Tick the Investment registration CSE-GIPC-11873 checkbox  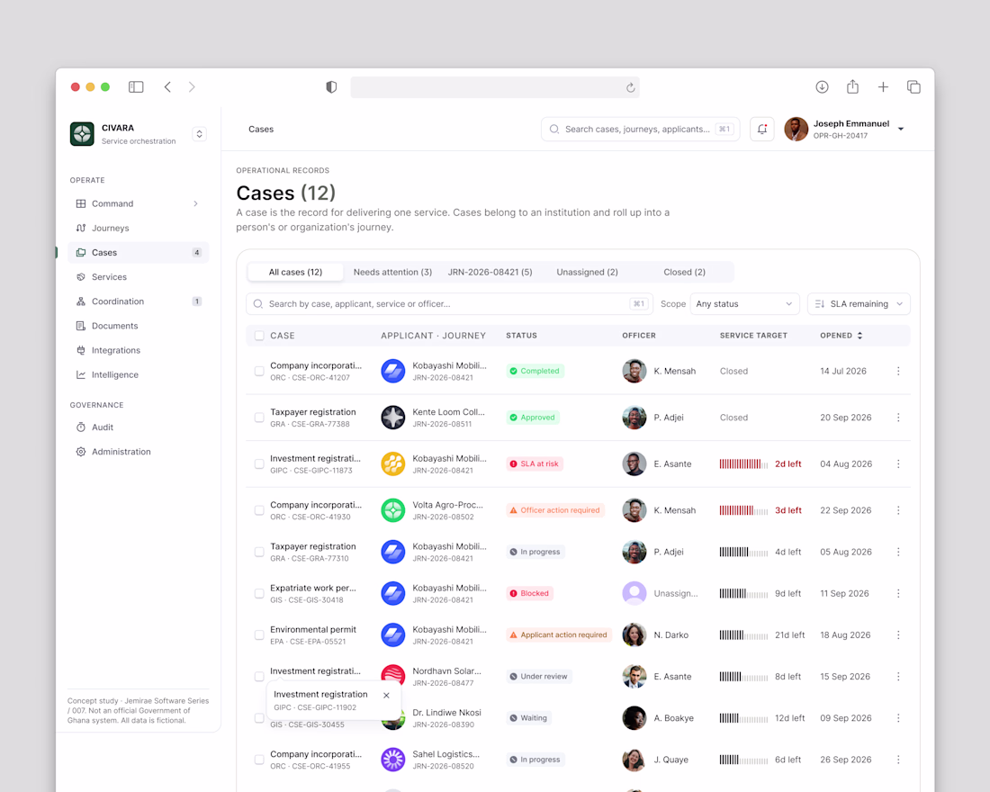[x=259, y=463]
